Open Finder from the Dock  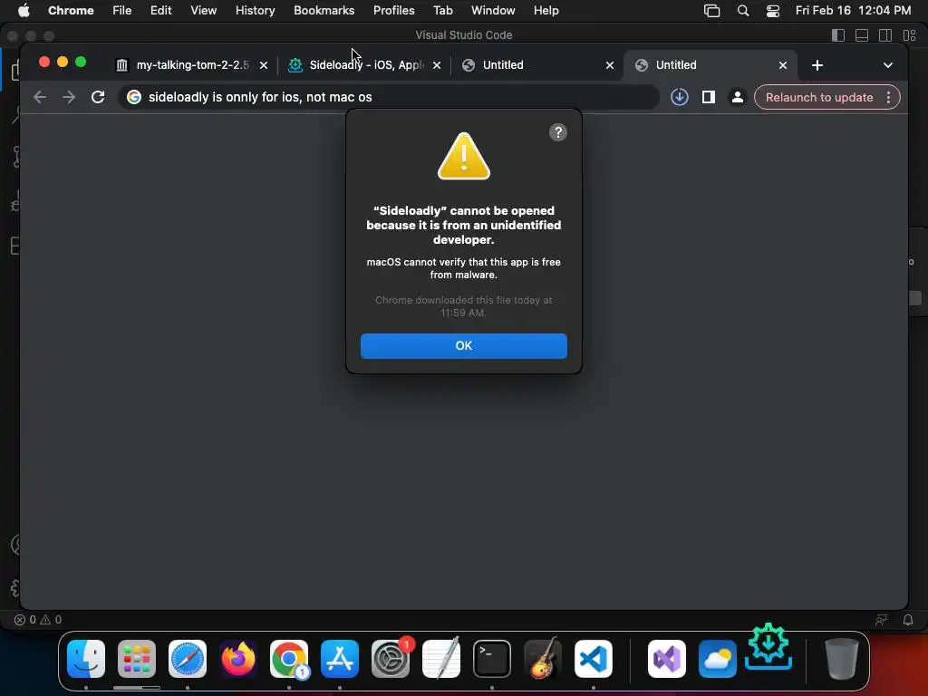(x=86, y=659)
